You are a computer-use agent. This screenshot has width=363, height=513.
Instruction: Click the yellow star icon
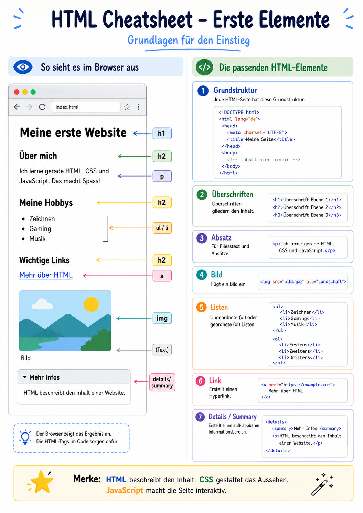click(41, 482)
